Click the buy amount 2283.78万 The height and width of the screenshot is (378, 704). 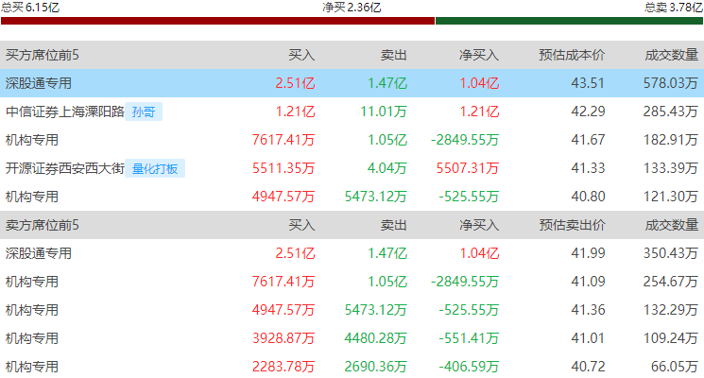click(x=283, y=367)
